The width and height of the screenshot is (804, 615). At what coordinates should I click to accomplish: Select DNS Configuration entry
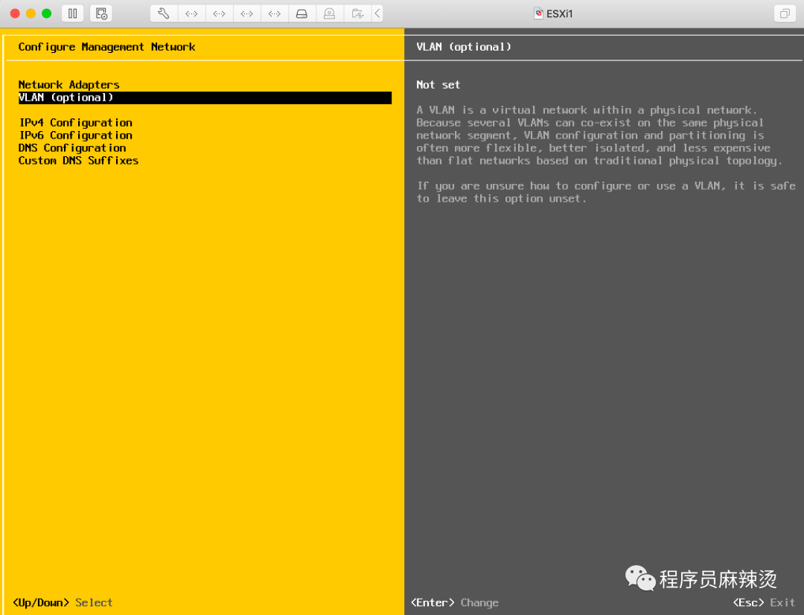pyautogui.click(x=72, y=147)
